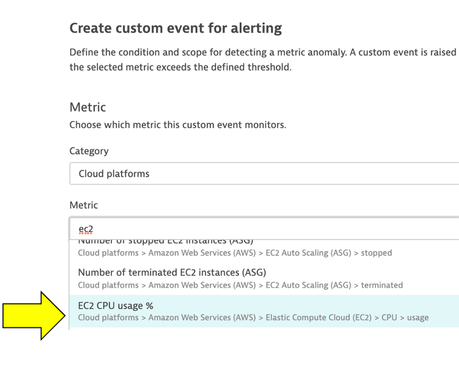Pick the partially hidden stopped EC2 instances option
This screenshot has height=369, width=459.
click(166, 242)
